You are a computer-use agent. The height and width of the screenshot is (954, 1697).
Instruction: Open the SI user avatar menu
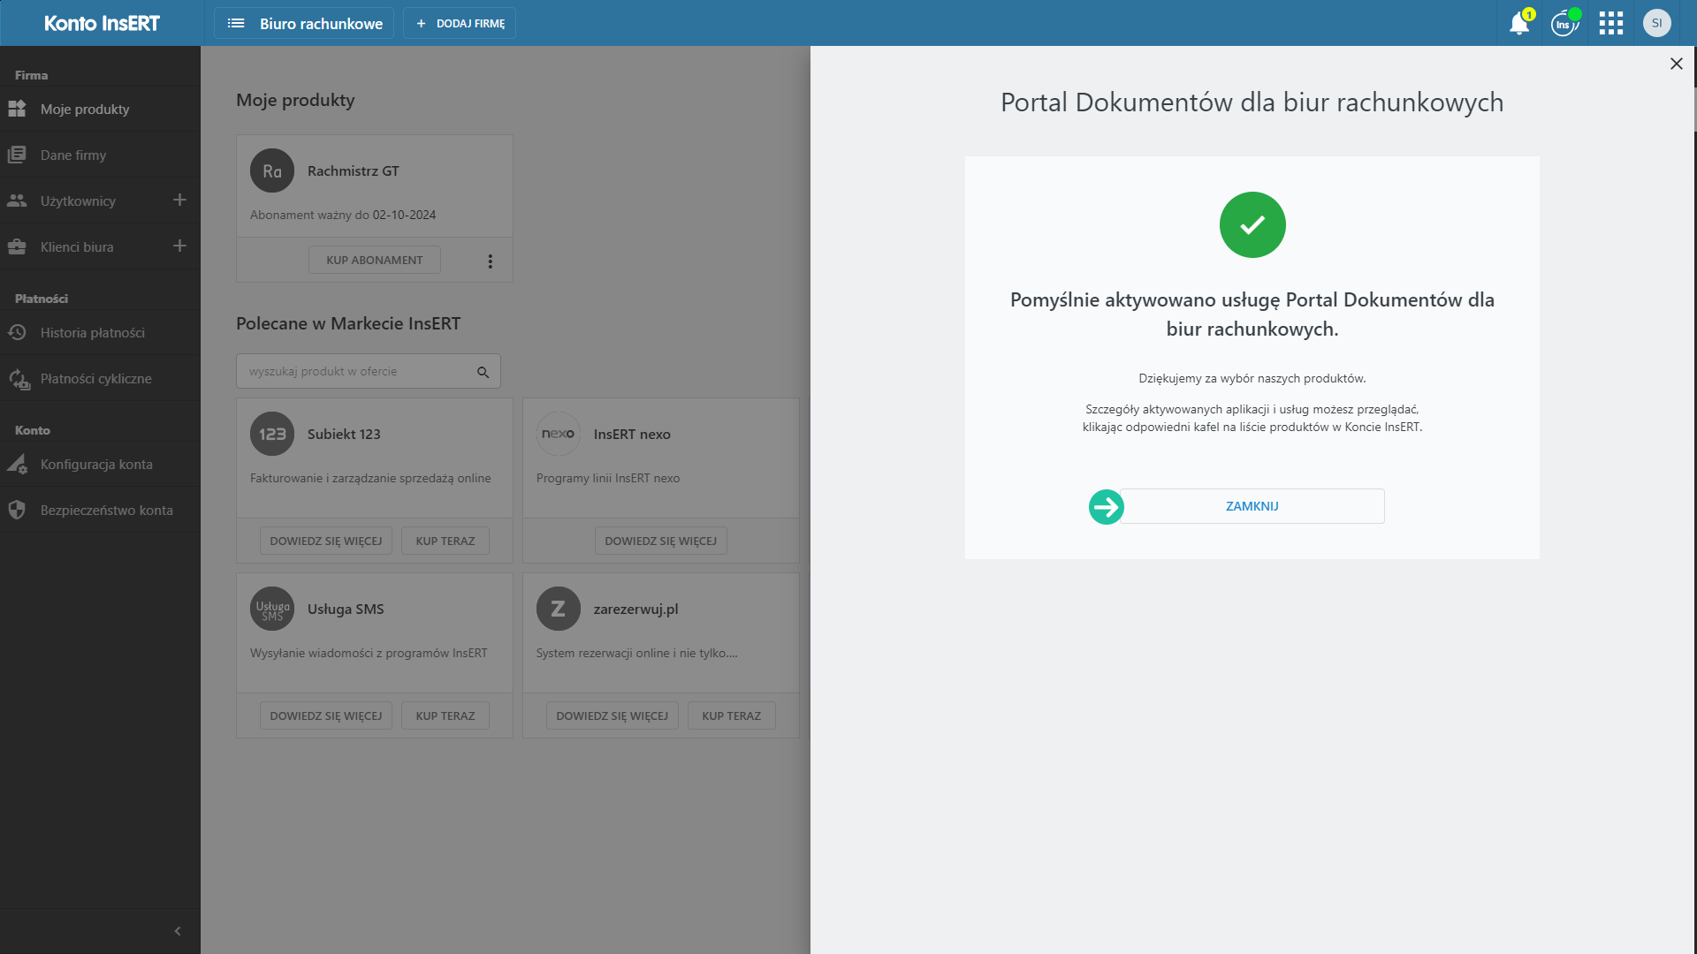pos(1656,24)
